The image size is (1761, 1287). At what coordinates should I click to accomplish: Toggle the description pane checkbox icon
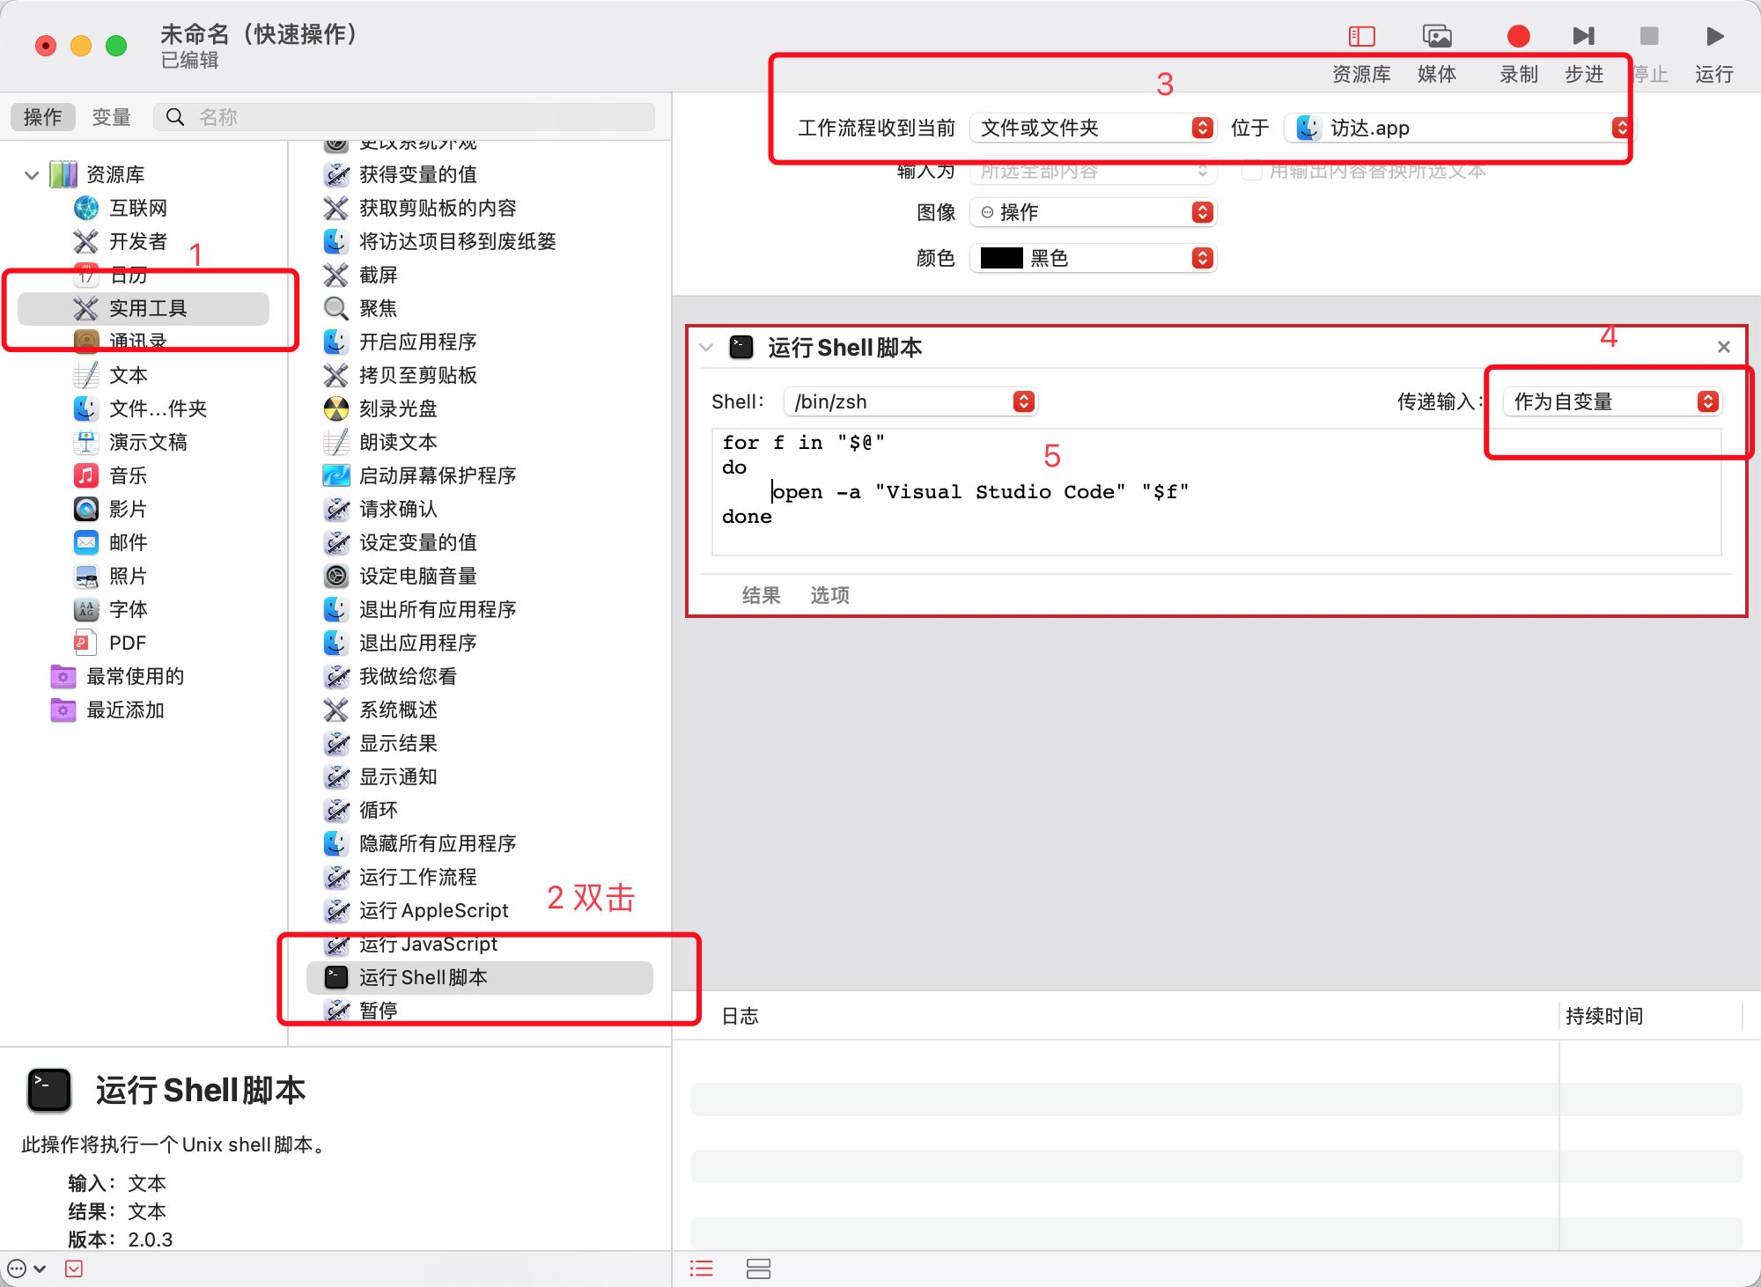click(x=74, y=1269)
